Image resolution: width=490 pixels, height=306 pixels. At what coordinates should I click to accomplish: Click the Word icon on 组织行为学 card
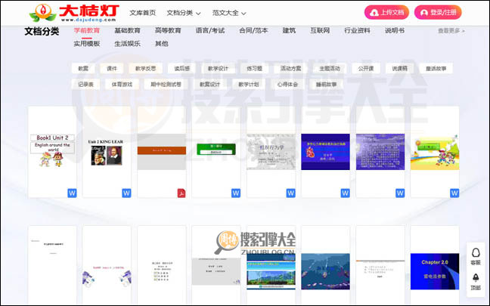(x=290, y=193)
